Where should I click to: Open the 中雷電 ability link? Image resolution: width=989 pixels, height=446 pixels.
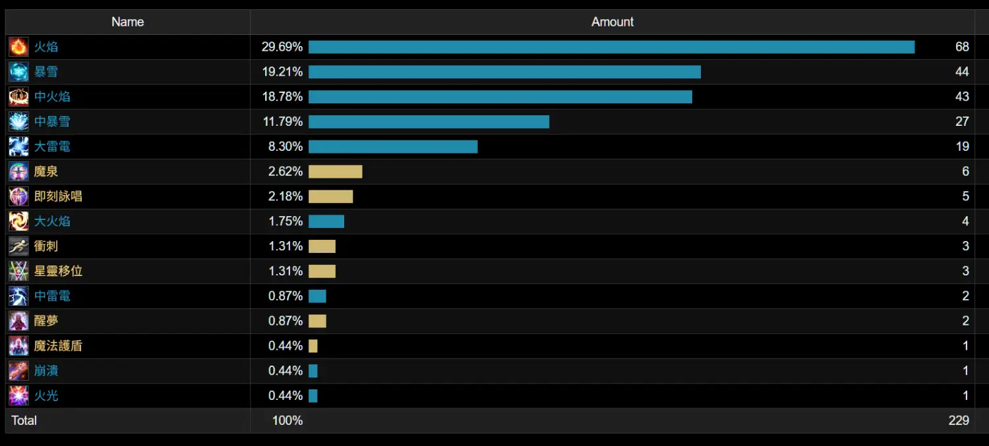click(x=52, y=296)
